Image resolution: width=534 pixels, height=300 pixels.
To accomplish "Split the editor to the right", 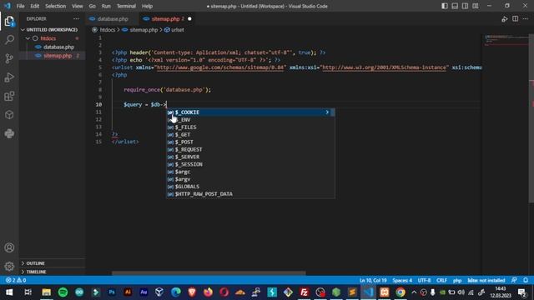I will pyautogui.click(x=516, y=19).
